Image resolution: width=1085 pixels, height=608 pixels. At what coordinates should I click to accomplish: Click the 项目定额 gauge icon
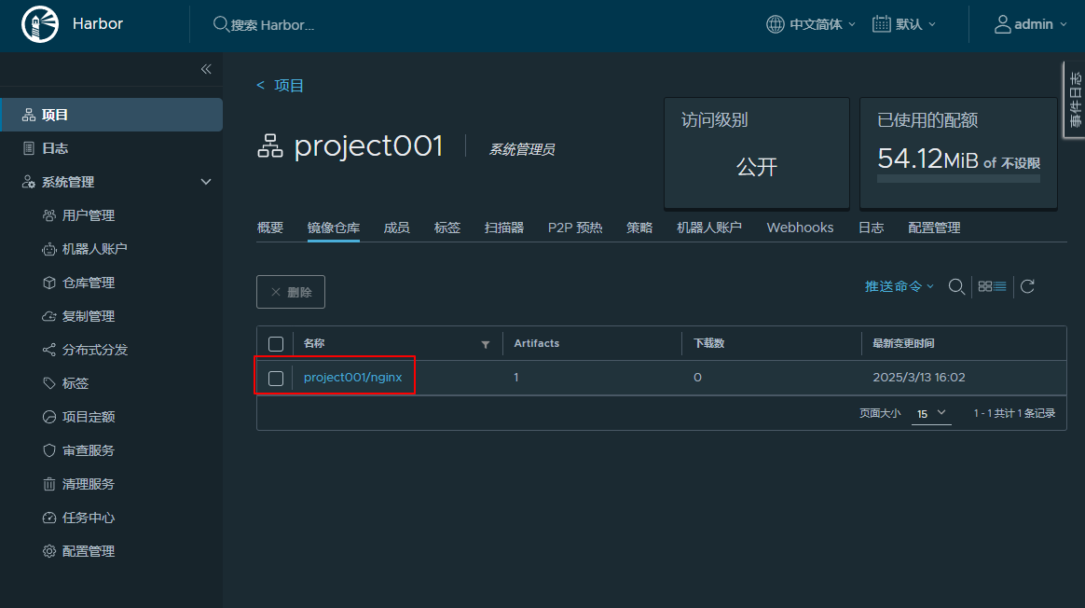49,417
